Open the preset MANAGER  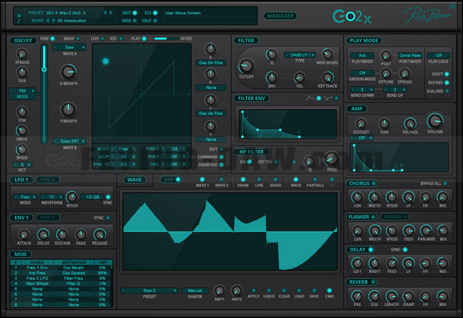[280, 16]
